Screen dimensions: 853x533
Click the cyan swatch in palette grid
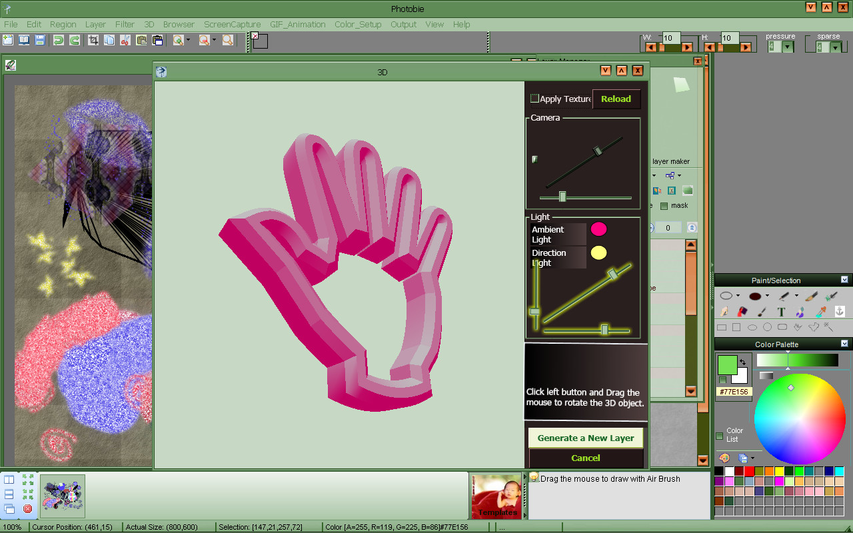coord(839,471)
